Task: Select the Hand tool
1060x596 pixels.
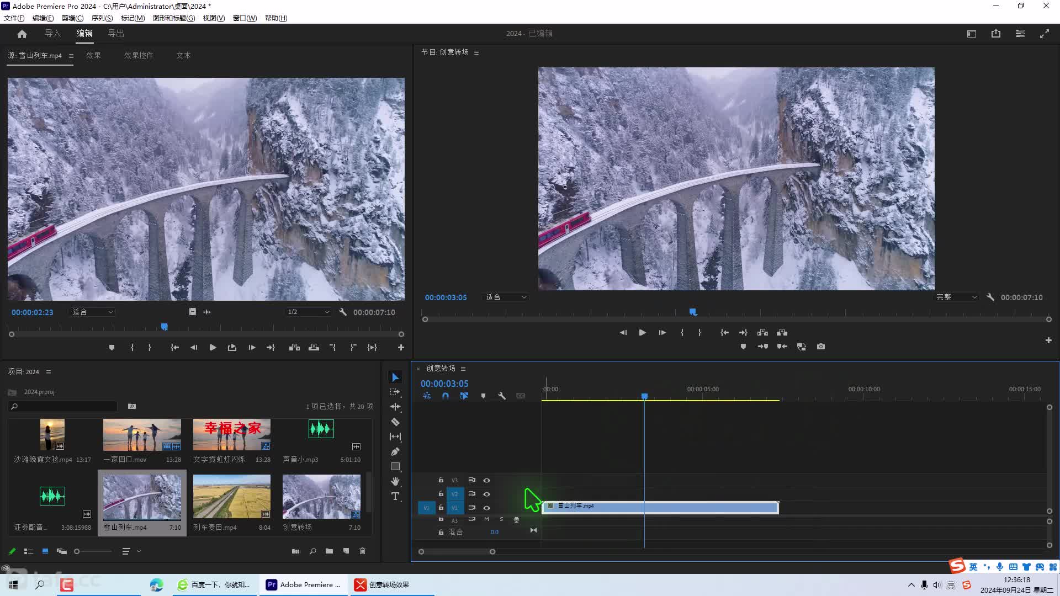Action: 395,481
